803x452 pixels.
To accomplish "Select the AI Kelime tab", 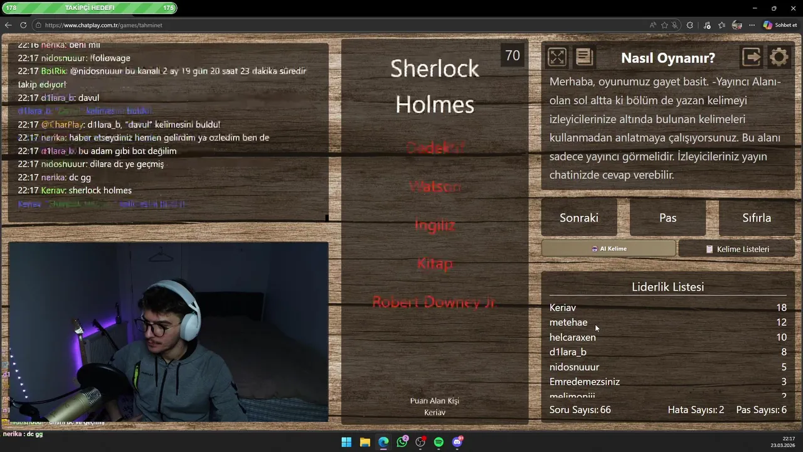I will pos(609,249).
